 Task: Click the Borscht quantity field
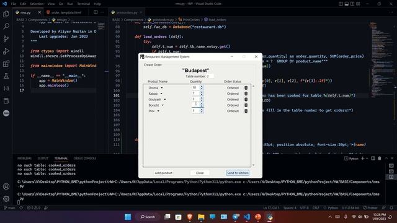click(196, 105)
